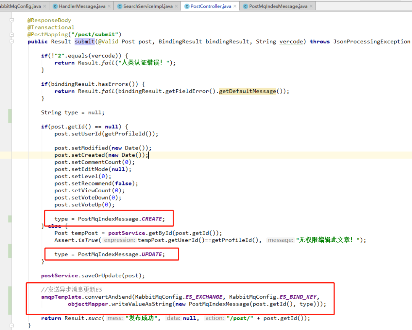Click the ES_EXCHANGE constant
Viewport: 412px width, 330px height.
204,297
